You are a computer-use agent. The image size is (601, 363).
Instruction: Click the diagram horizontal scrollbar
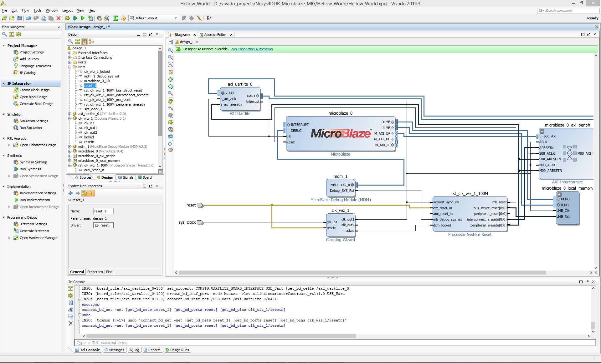coord(362,273)
